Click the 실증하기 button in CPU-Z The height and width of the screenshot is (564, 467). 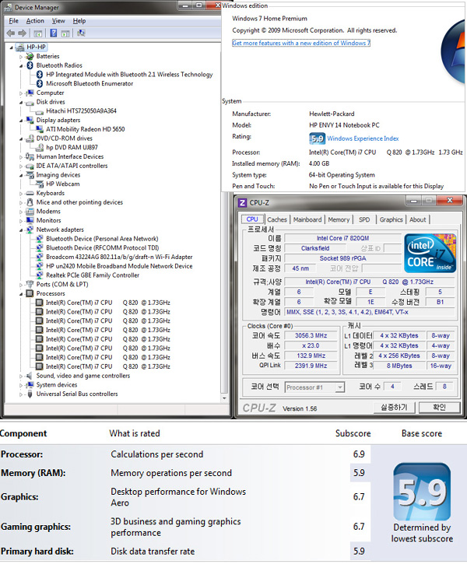[x=394, y=407]
